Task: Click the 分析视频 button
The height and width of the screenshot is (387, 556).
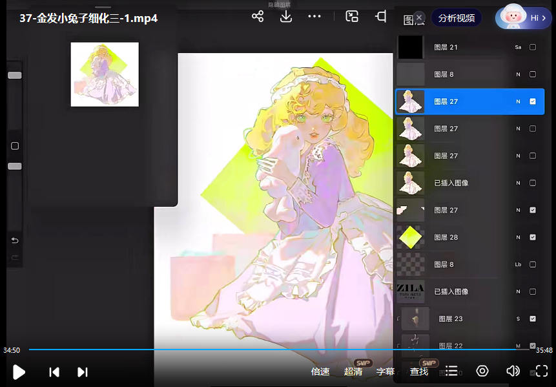Action: coord(457,18)
